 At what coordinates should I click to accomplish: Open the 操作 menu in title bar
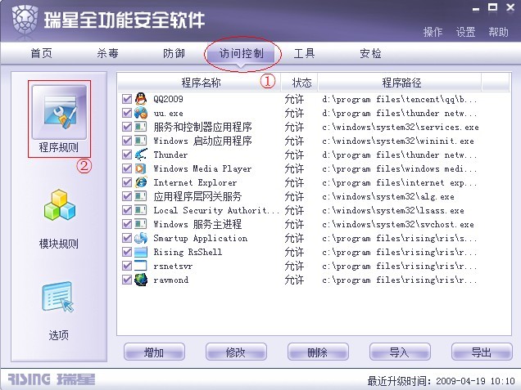click(433, 32)
